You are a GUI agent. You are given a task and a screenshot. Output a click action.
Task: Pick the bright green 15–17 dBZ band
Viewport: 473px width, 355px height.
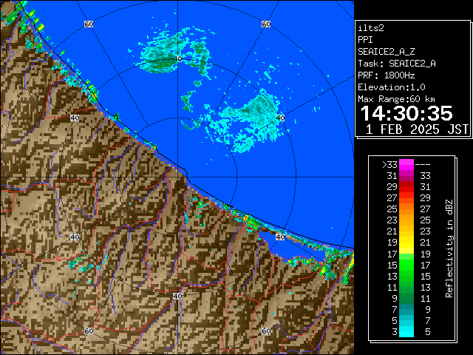pyautogui.click(x=406, y=265)
